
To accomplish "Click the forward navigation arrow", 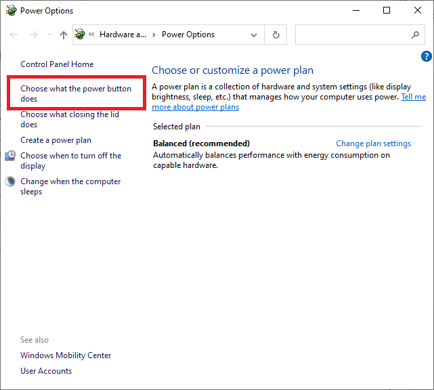I will click(x=33, y=35).
